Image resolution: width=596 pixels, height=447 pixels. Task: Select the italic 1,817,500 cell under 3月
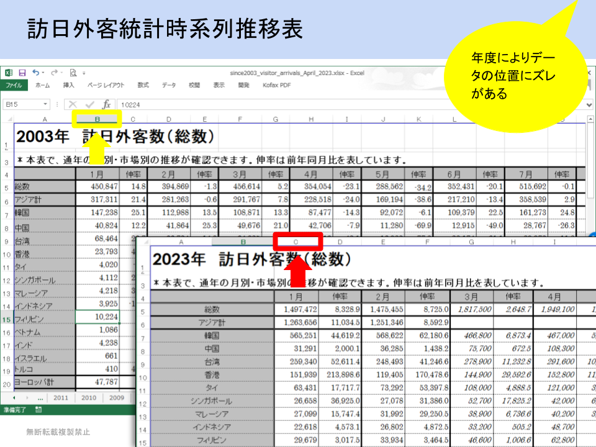[472, 309]
